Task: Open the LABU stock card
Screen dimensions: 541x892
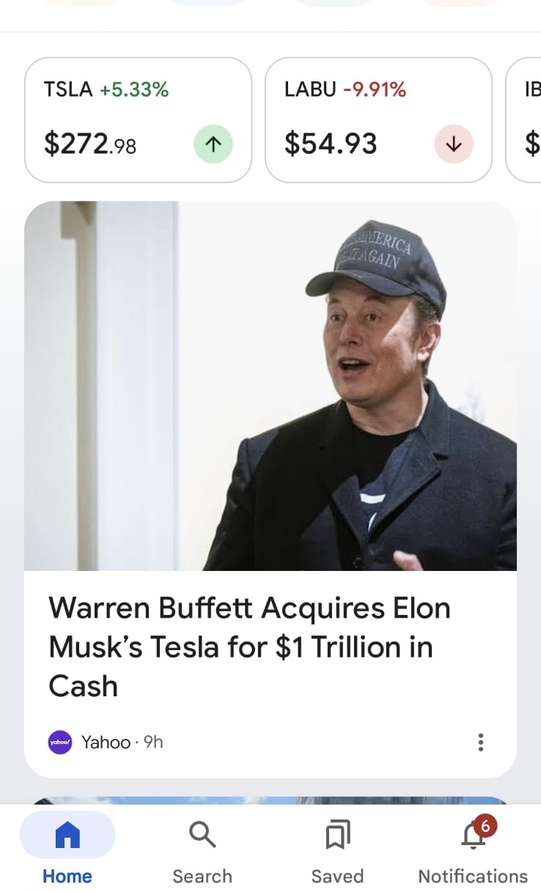Action: (x=378, y=119)
